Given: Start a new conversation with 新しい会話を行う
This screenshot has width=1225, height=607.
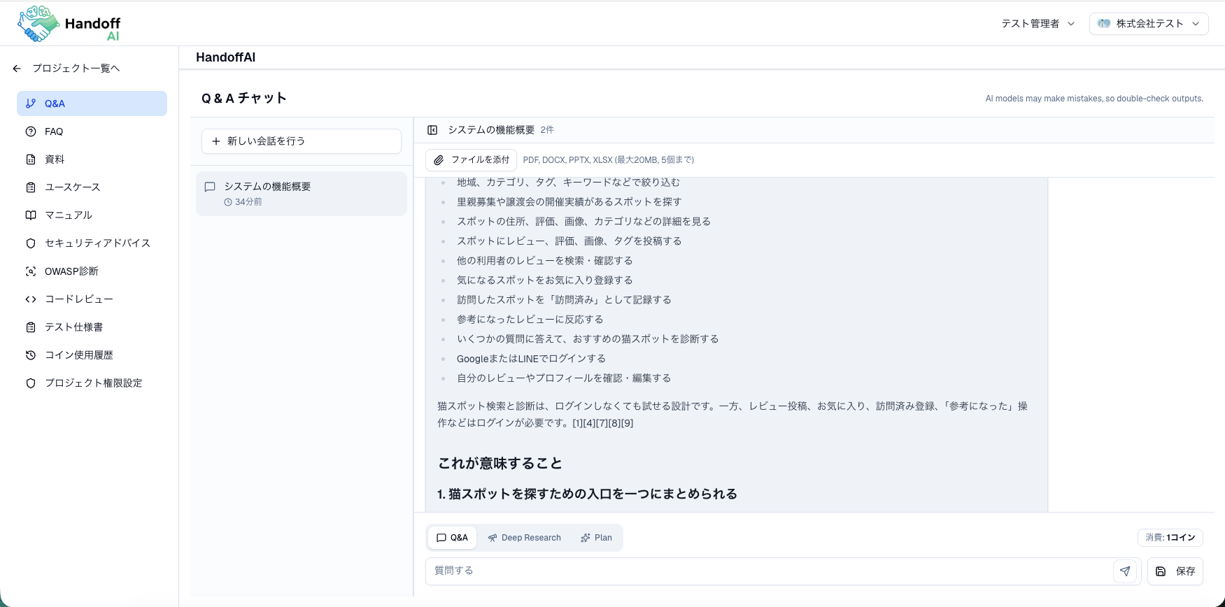Looking at the screenshot, I should point(302,141).
